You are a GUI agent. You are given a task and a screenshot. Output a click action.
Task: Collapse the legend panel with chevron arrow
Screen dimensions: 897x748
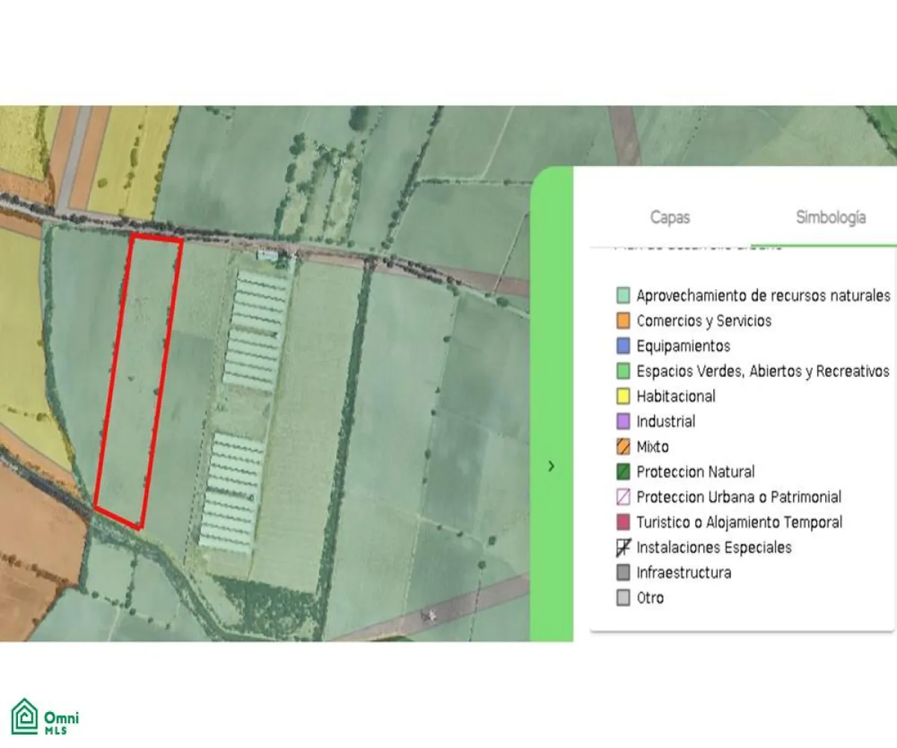pos(552,466)
